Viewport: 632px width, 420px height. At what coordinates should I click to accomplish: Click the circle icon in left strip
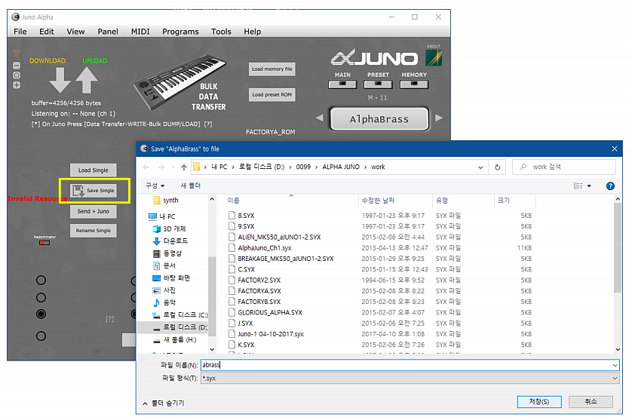[x=17, y=75]
